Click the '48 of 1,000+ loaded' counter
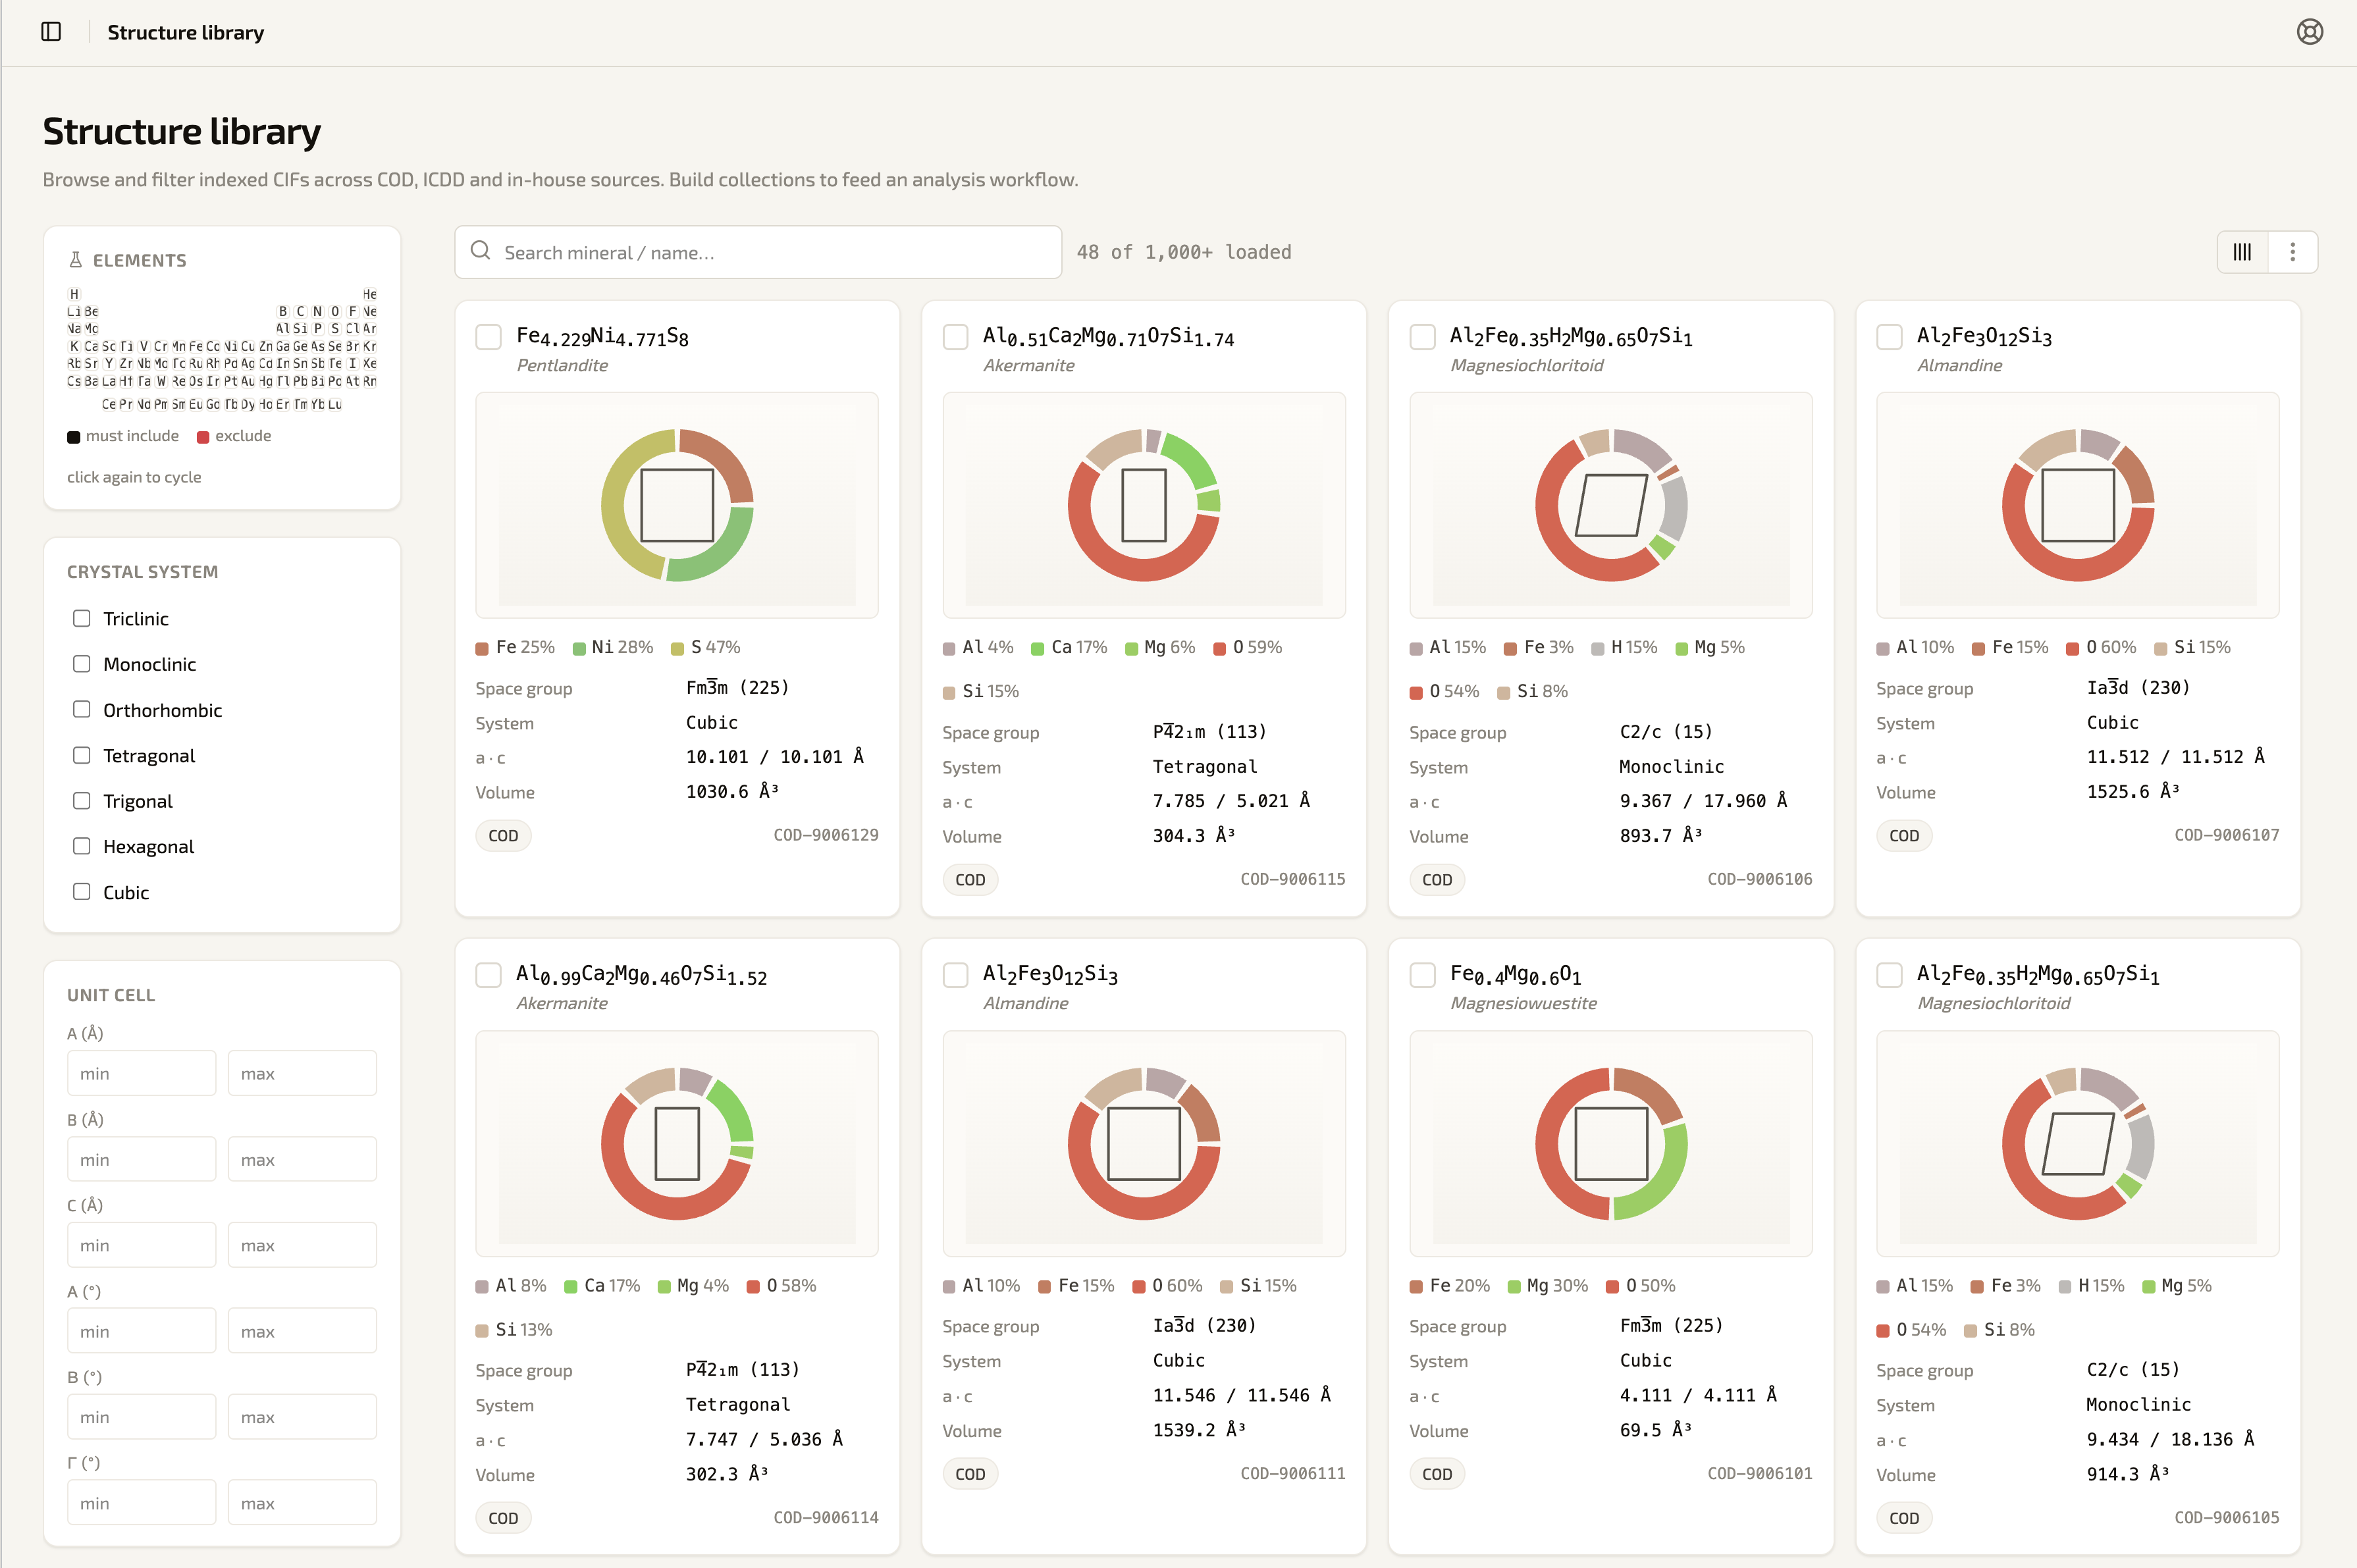The width and height of the screenshot is (2357, 1568). (x=1184, y=252)
